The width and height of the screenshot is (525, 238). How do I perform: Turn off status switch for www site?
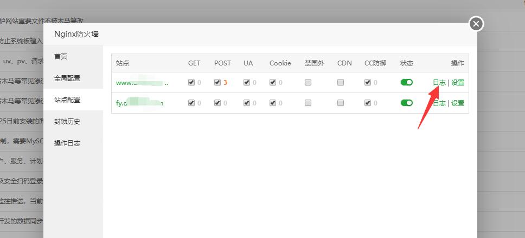click(x=406, y=82)
